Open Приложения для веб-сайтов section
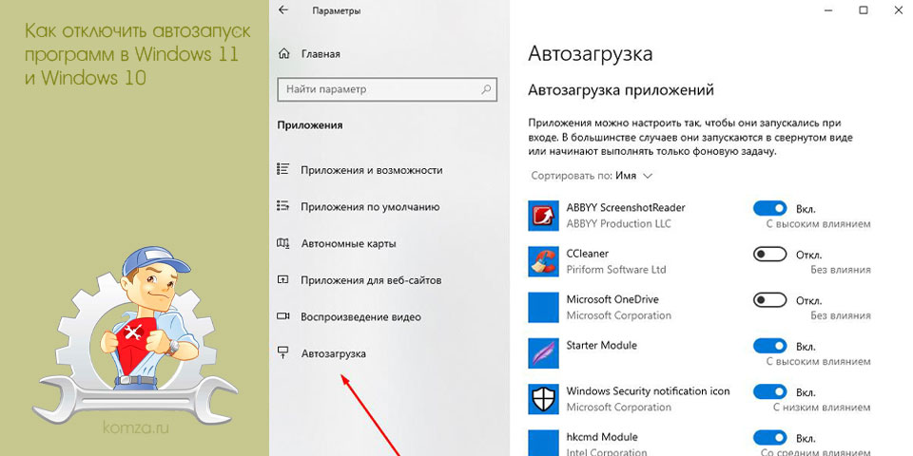913x456 pixels. (371, 279)
